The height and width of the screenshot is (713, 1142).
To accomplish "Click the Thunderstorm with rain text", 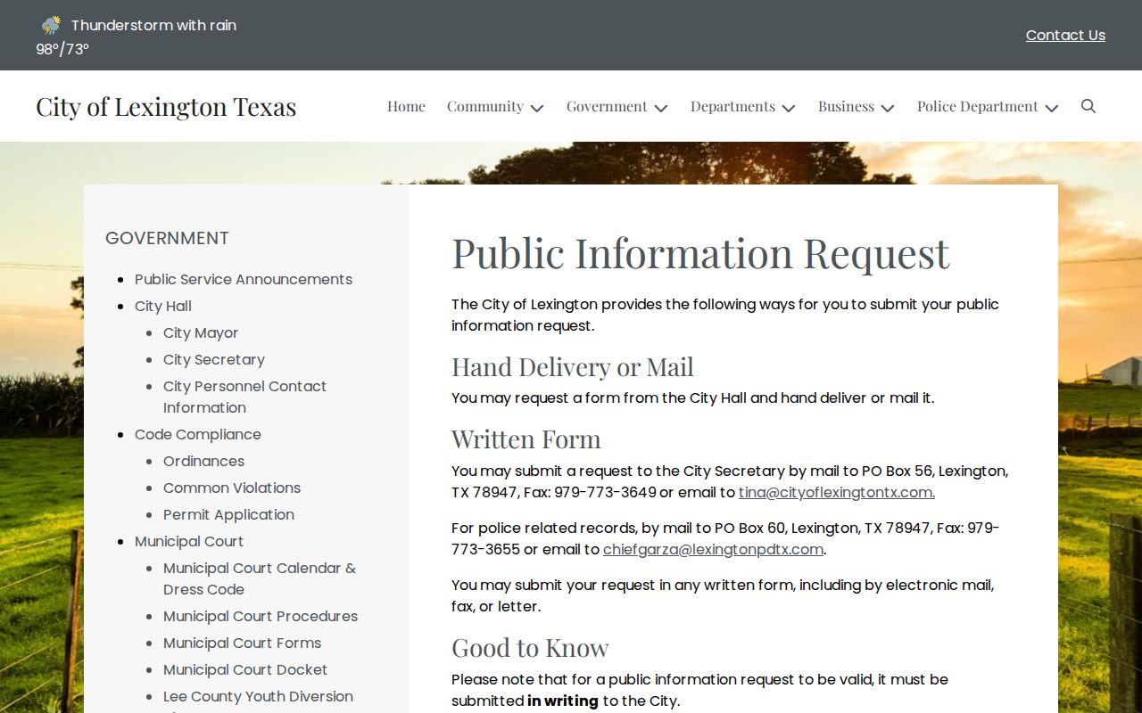I will 153,25.
